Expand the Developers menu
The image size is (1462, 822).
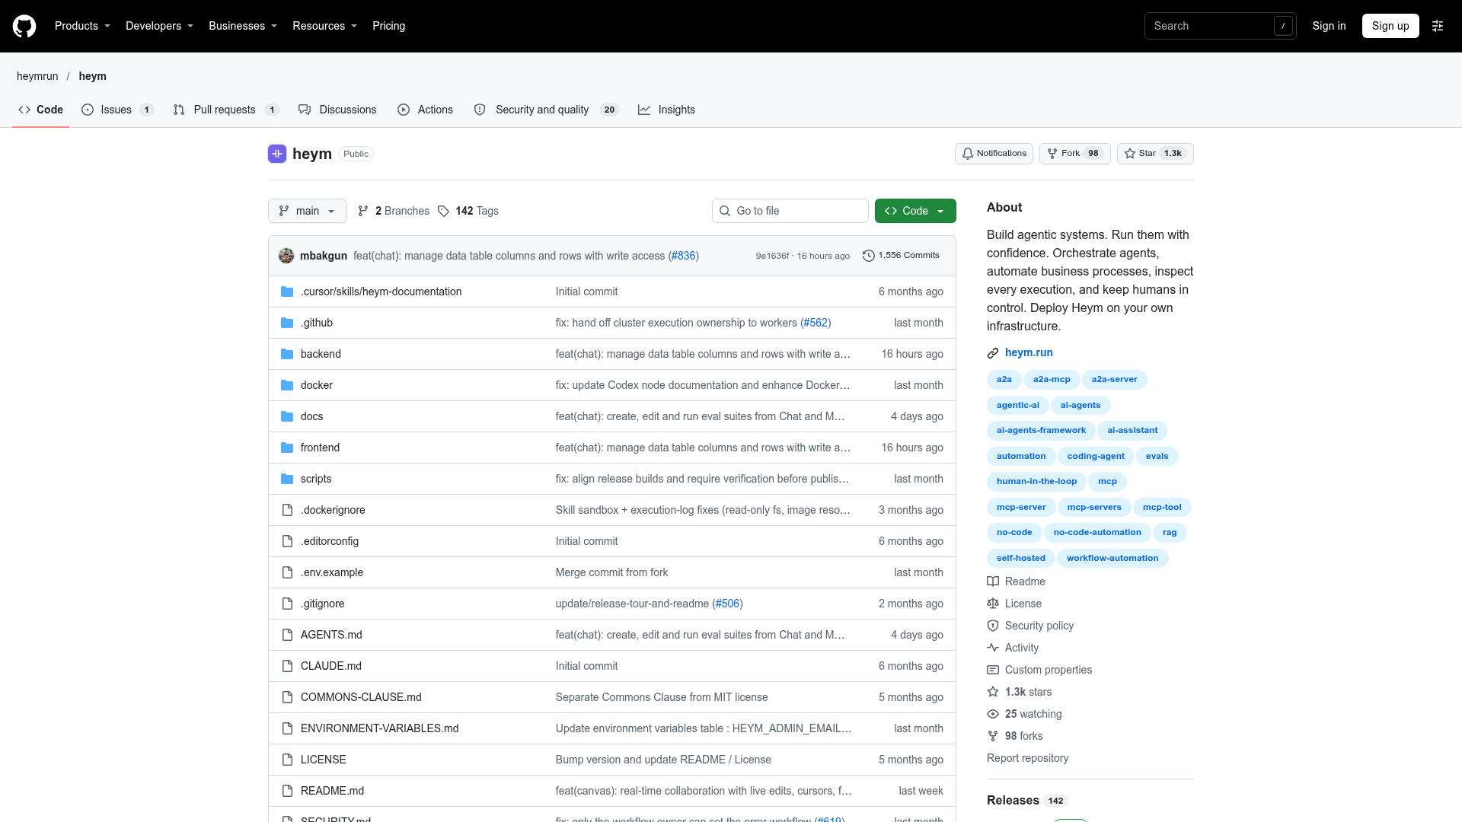tap(159, 26)
